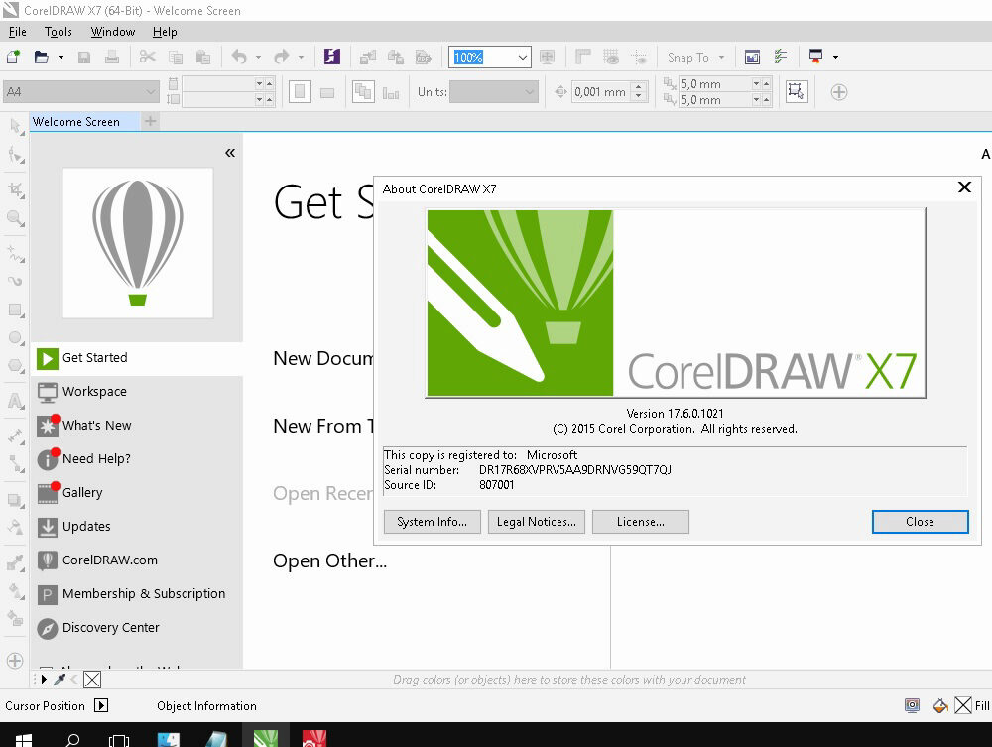This screenshot has height=747, width=992.
Task: Click the System Info button
Action: (432, 521)
